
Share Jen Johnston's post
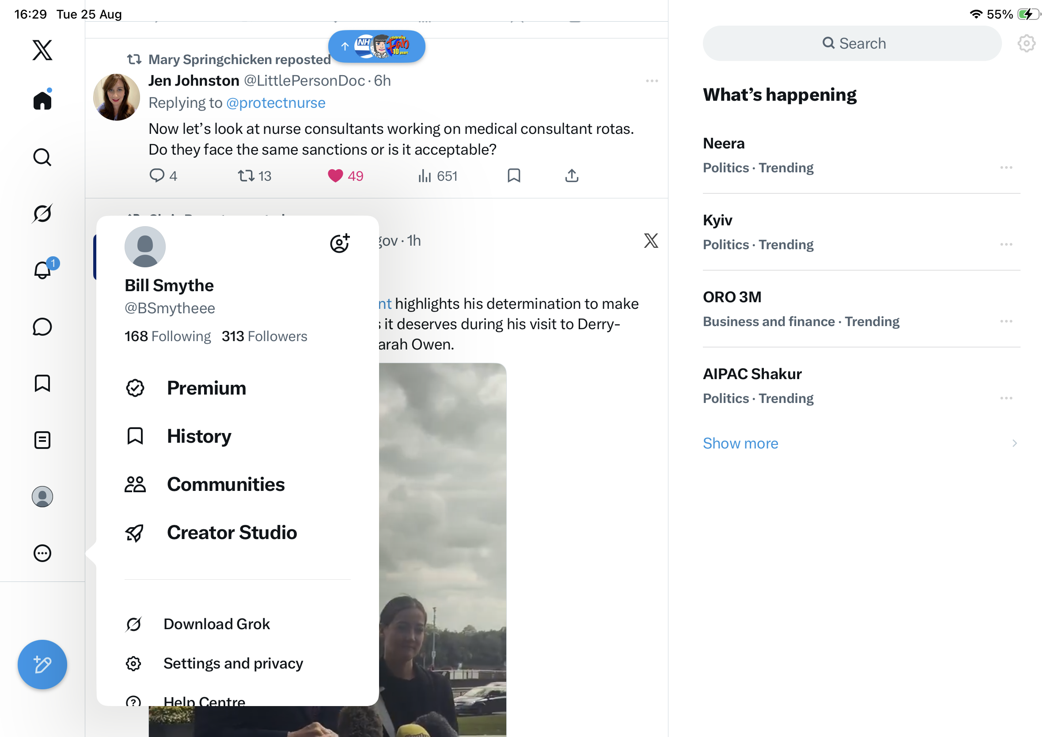(572, 175)
